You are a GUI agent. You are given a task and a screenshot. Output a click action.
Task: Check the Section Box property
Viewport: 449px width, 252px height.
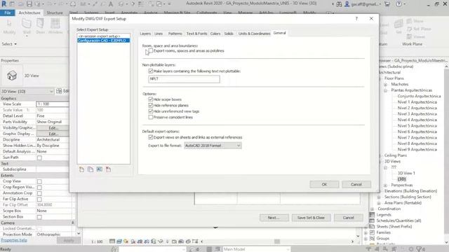pyautogui.click(x=39, y=217)
